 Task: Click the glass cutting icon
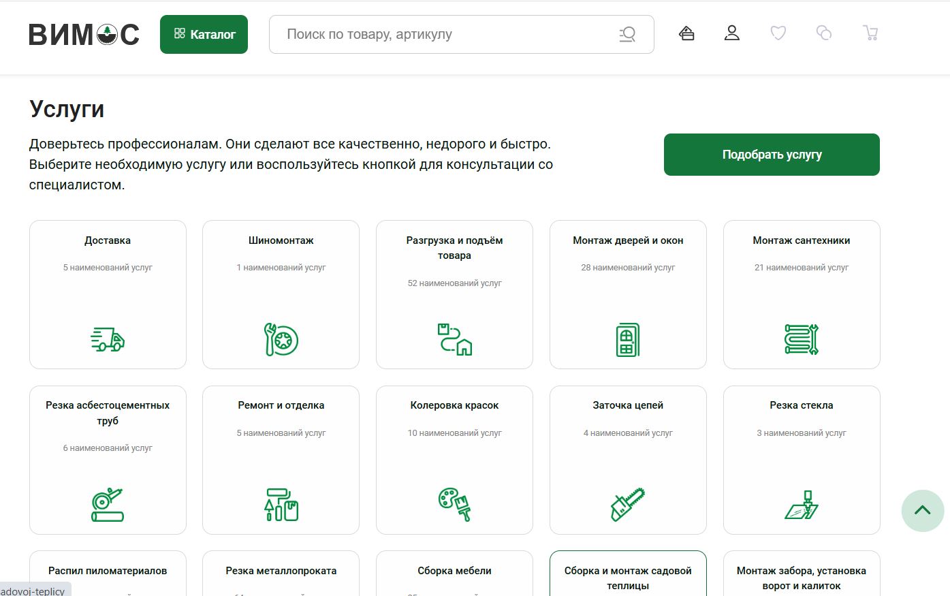(x=802, y=505)
